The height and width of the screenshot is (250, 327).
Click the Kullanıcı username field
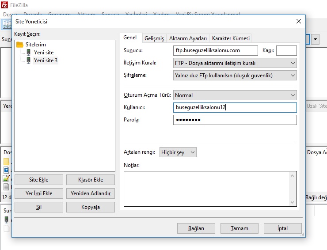235,107
